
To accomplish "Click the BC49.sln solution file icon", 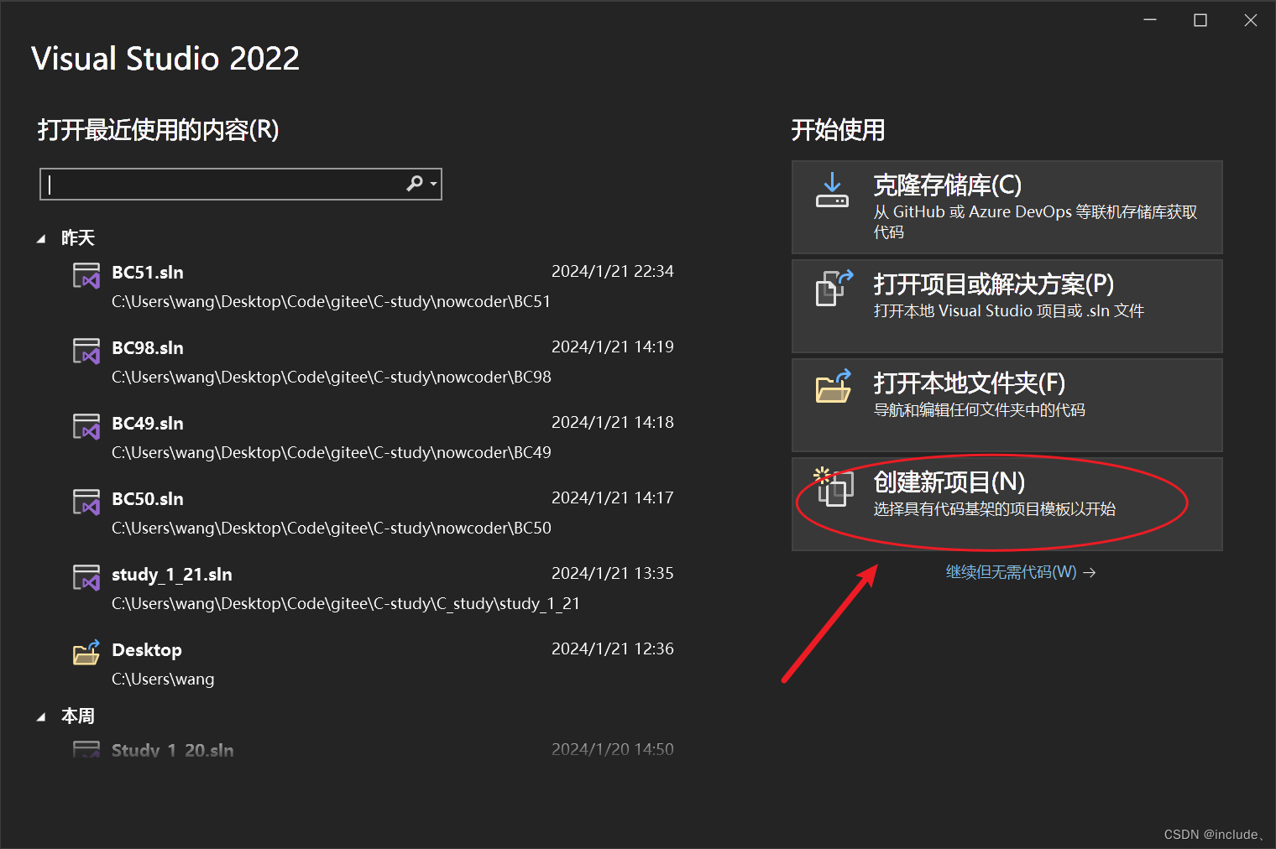I will [x=86, y=426].
